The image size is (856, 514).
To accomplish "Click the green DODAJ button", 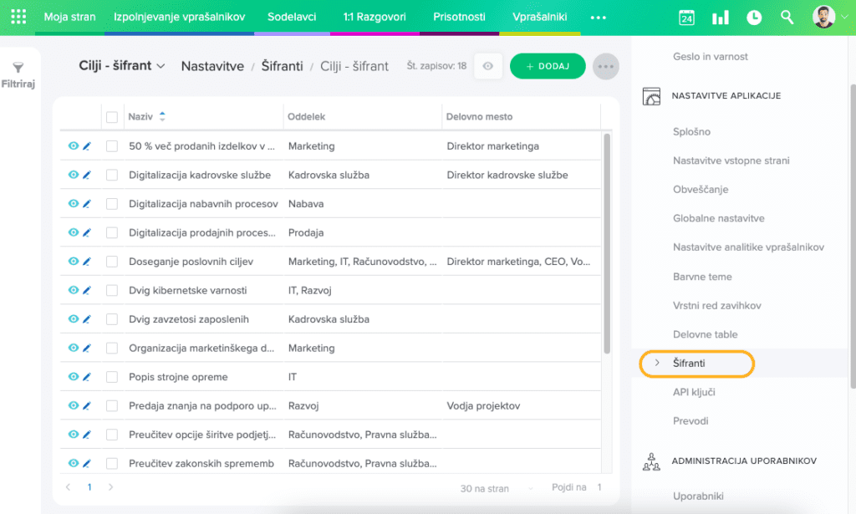I will click(548, 66).
